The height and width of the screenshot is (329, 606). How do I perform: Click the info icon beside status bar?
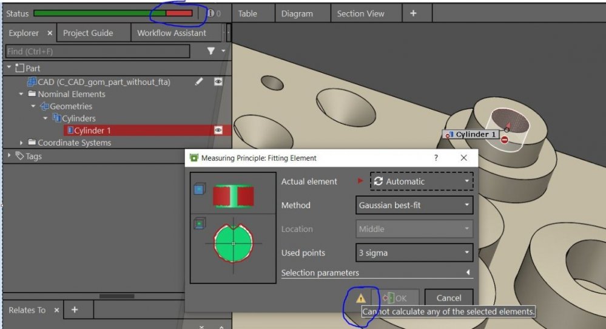click(x=210, y=13)
